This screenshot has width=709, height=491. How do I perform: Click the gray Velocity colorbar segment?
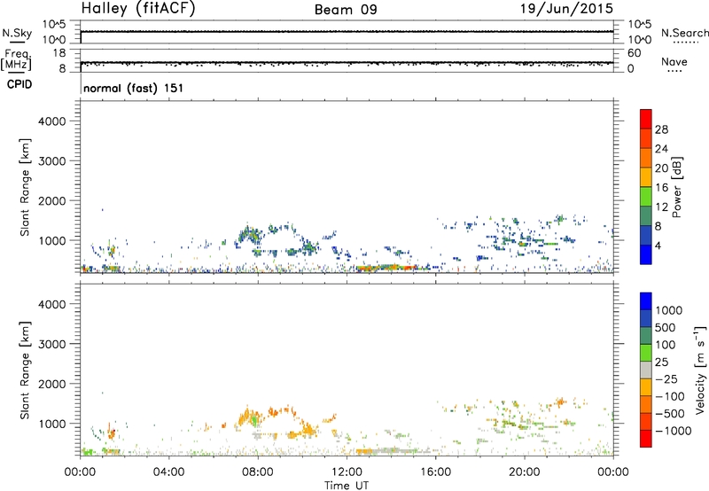click(x=646, y=370)
